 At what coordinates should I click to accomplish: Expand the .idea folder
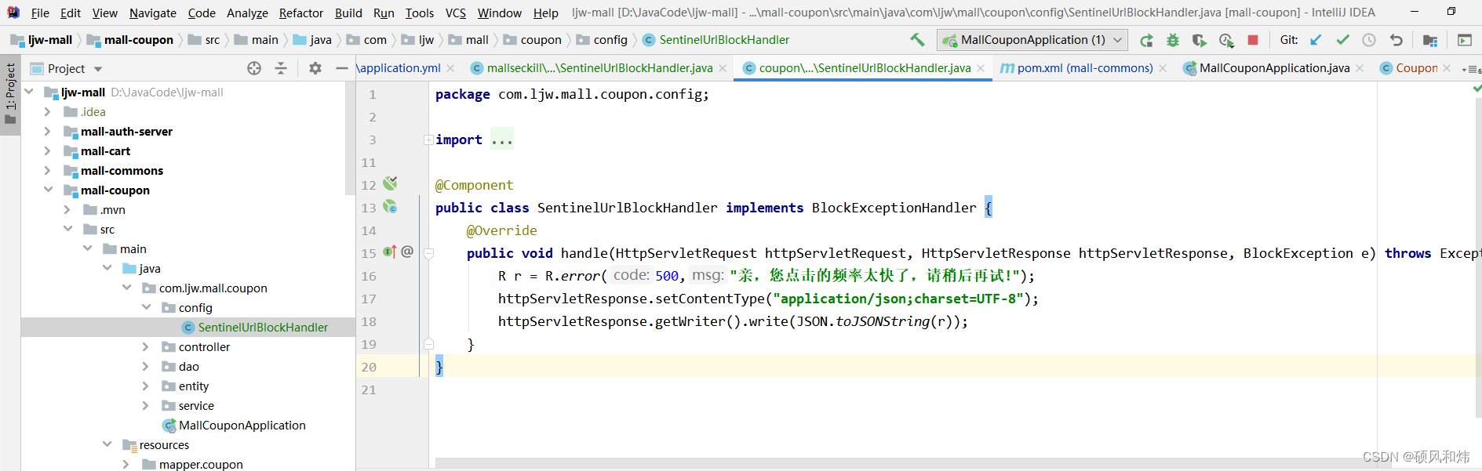click(48, 112)
